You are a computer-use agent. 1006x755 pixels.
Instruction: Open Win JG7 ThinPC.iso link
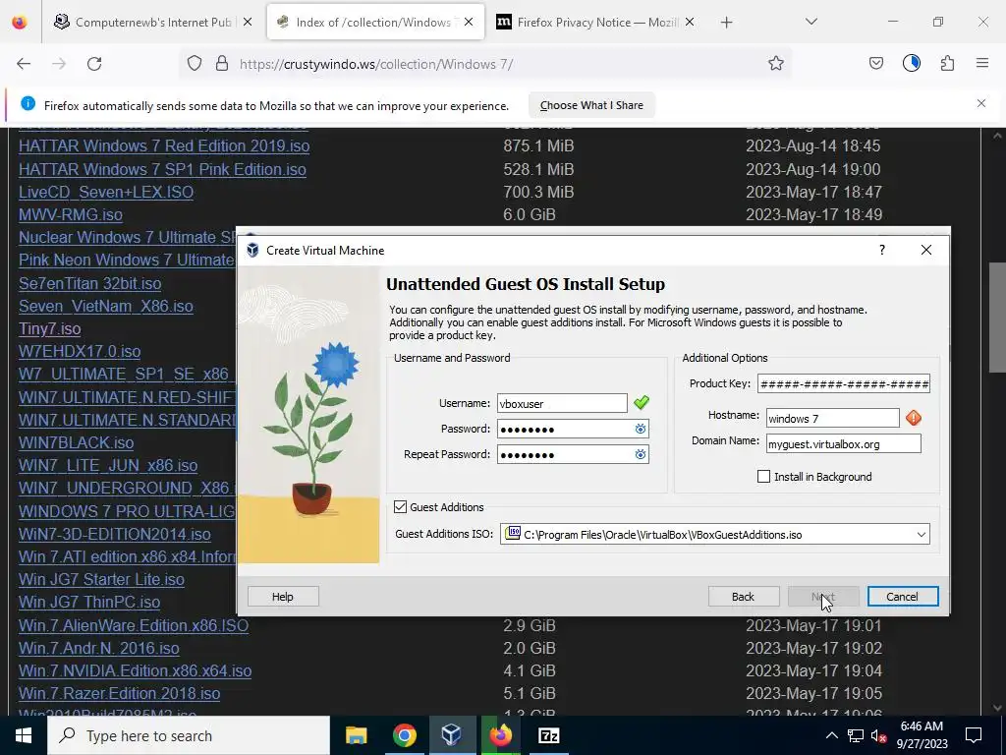click(89, 603)
